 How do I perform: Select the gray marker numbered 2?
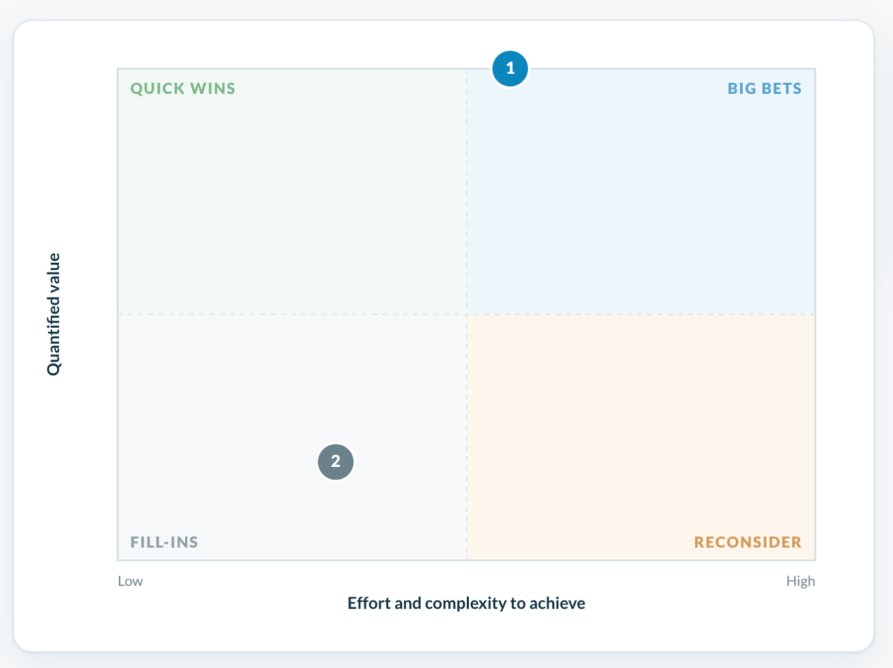[x=336, y=461]
